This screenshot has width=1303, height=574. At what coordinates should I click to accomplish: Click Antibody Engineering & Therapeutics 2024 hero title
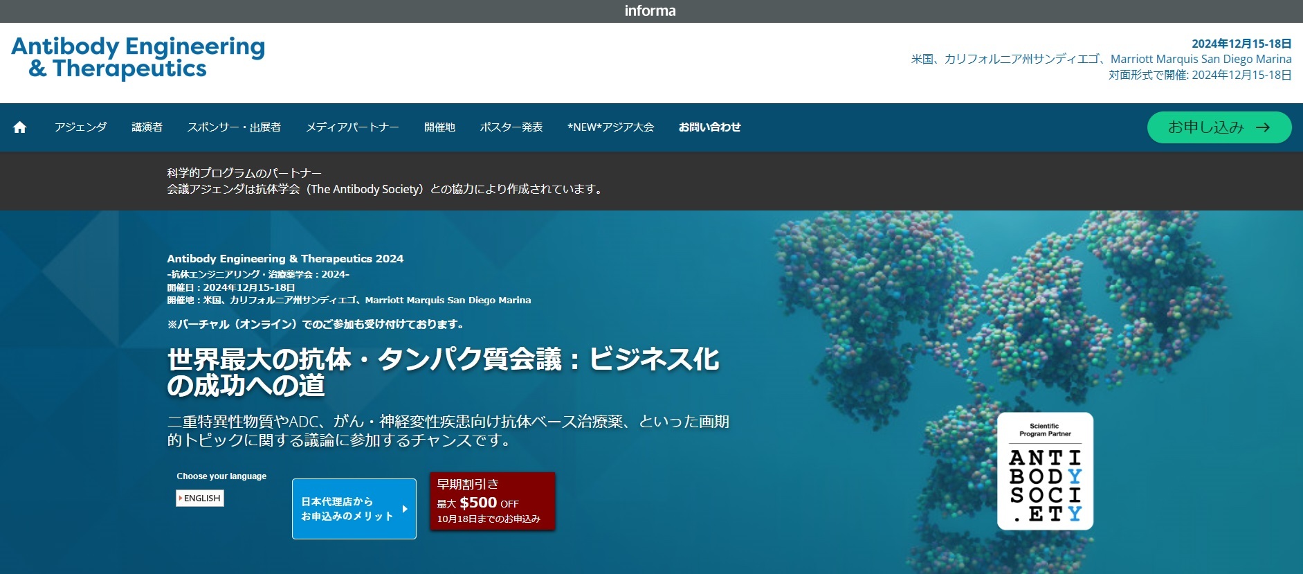(x=285, y=259)
